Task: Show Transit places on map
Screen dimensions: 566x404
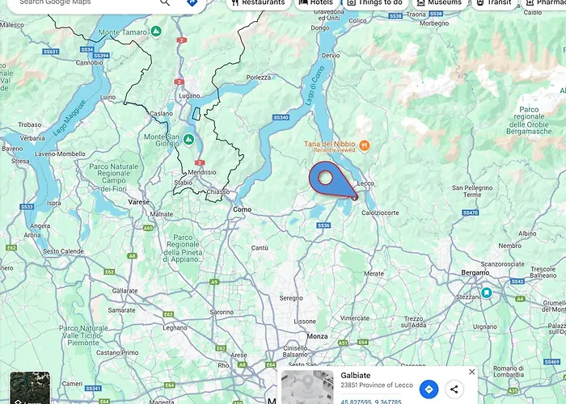Action: point(493,3)
